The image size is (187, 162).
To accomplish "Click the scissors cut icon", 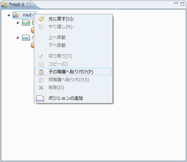I will pyautogui.click(x=41, y=56).
